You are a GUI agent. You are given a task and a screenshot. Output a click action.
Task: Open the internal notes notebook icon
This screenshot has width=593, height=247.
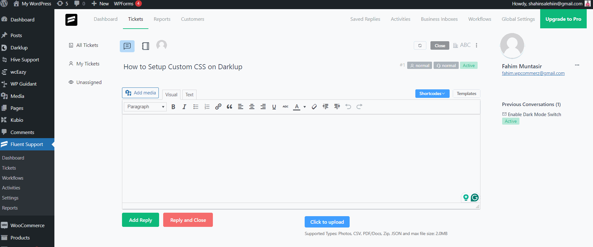click(145, 46)
